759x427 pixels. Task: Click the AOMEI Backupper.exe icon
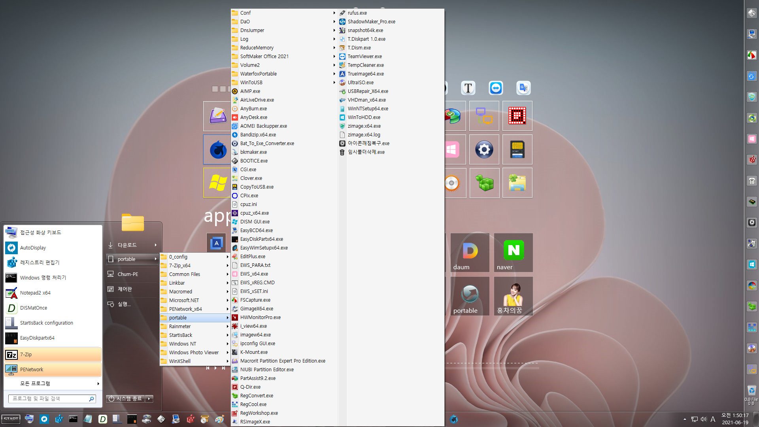point(235,126)
